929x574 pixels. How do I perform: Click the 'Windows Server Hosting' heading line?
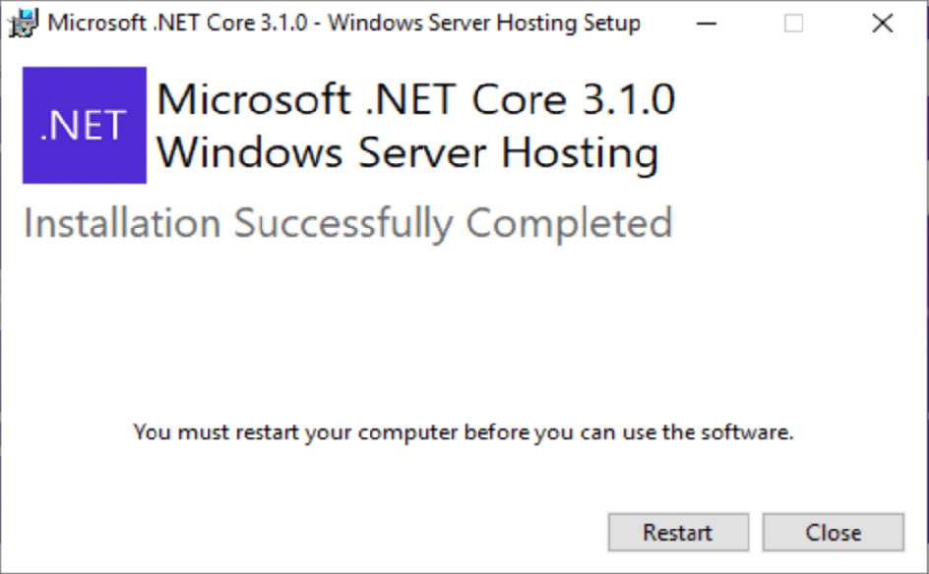point(407,152)
